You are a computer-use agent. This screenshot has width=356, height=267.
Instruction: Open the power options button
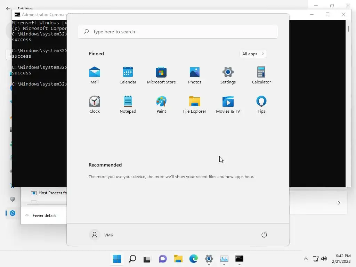(264, 235)
